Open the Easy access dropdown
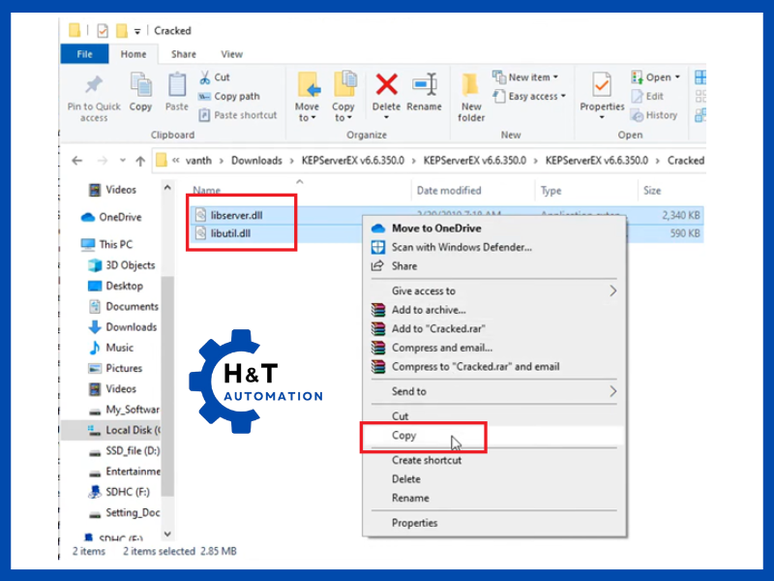This screenshot has width=774, height=581. coord(531,97)
